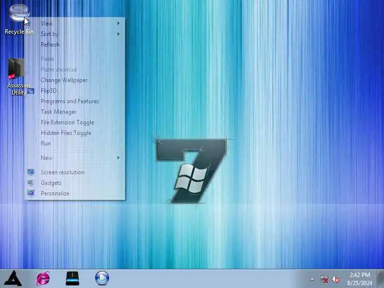Click File Extension Toggle entry
384x288 pixels.
(75, 122)
